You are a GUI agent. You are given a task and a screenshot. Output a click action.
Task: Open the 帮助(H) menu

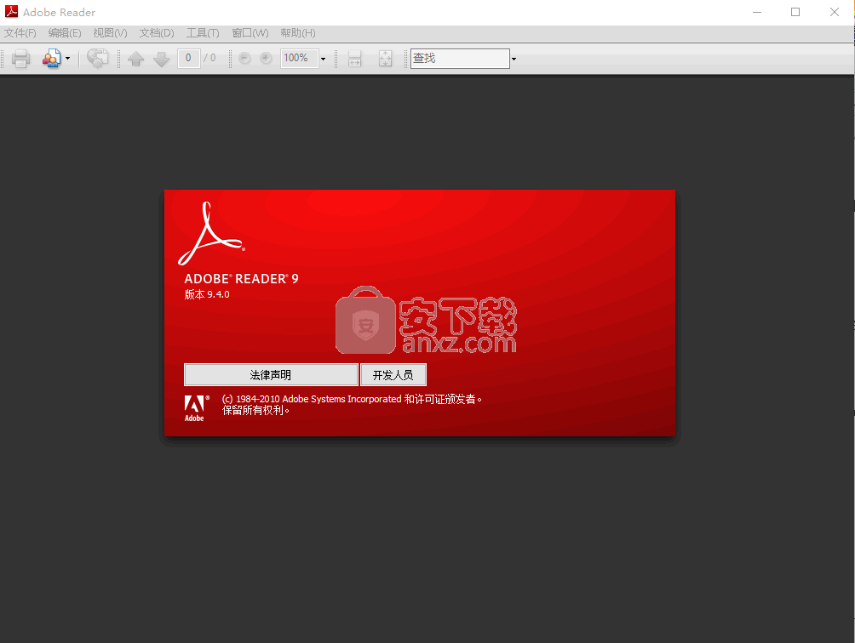click(x=298, y=33)
